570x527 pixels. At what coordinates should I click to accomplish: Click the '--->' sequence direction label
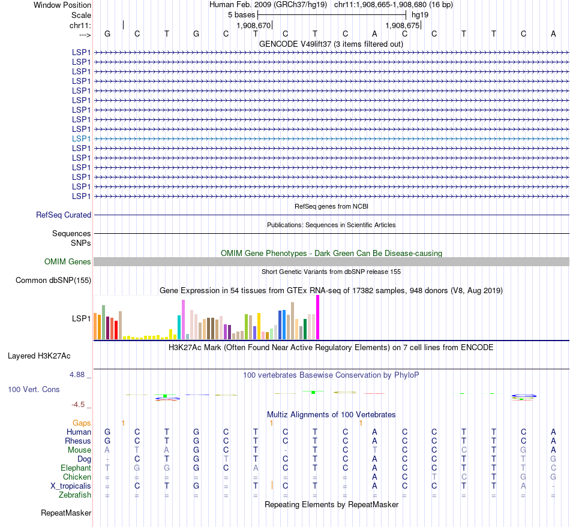[85, 35]
